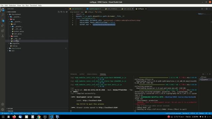Refresh the Explorer file tree
212x119 pixels.
[x=64, y=12]
